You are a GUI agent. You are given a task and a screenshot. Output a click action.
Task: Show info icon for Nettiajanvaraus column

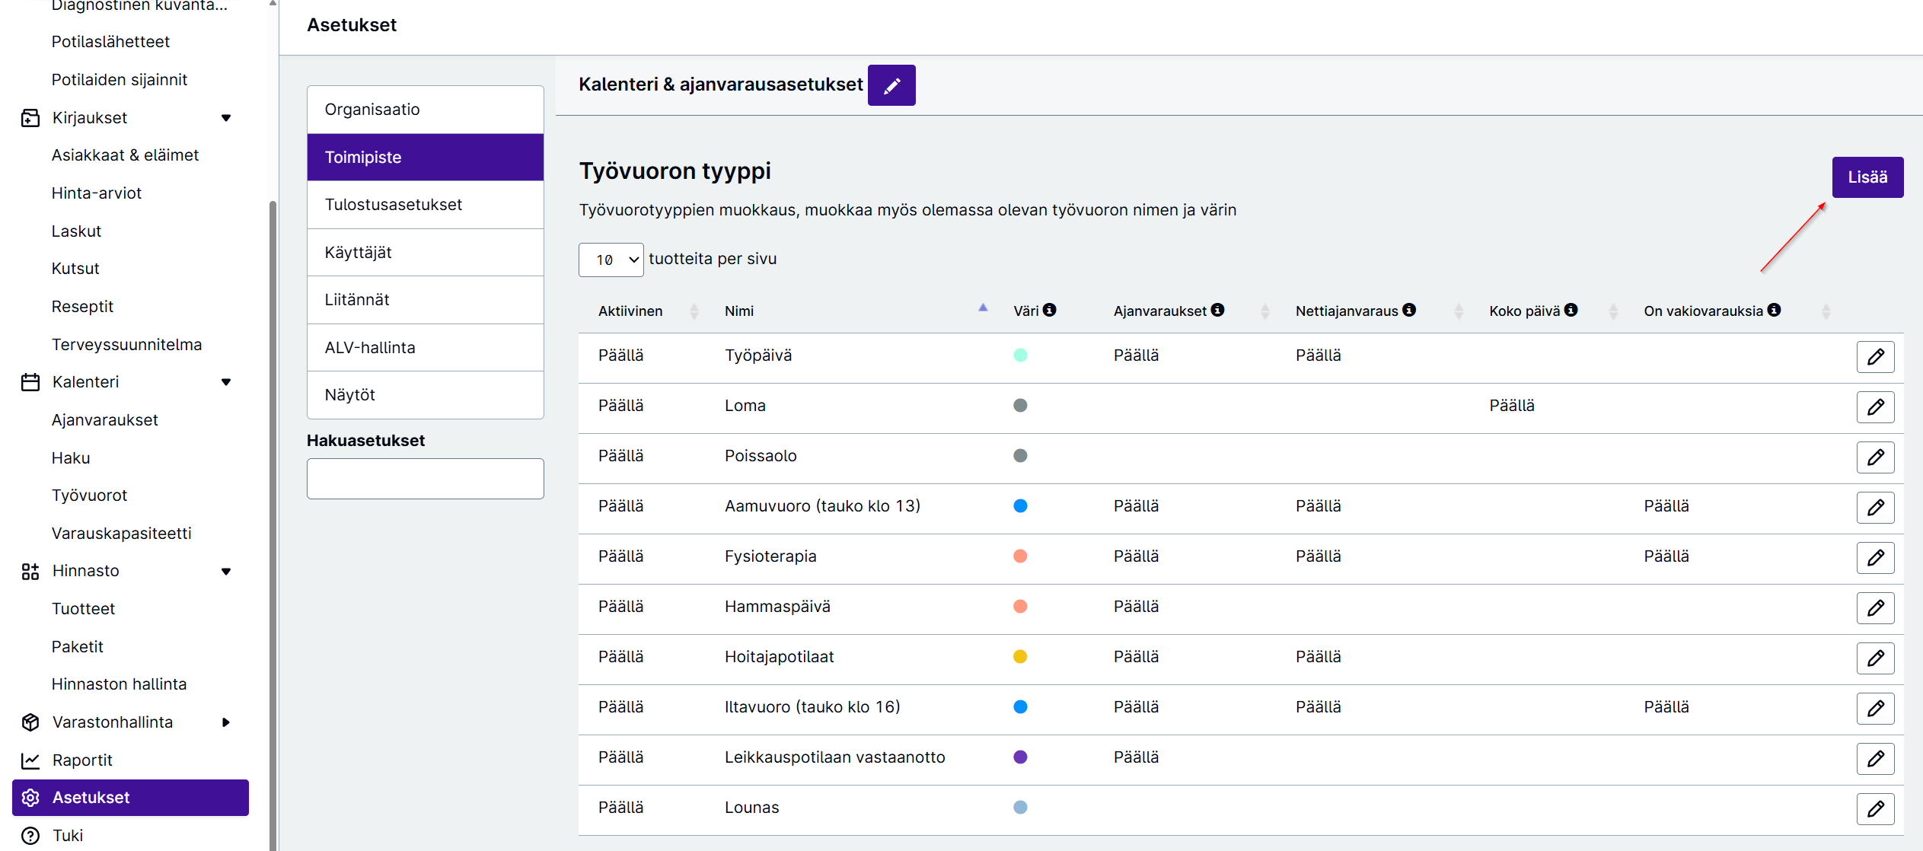pos(1409,310)
